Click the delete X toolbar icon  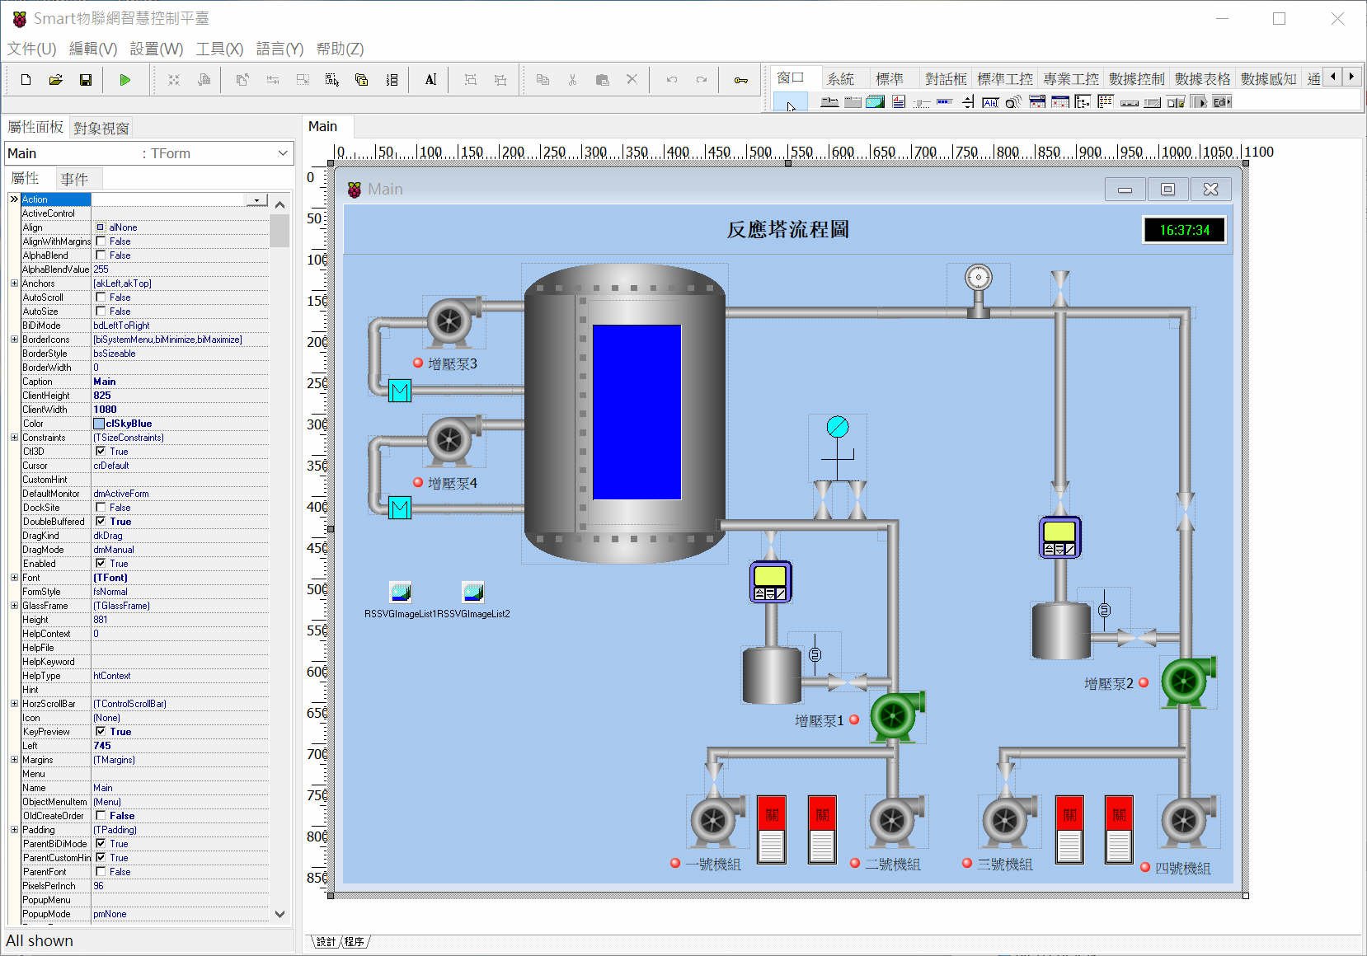(632, 80)
